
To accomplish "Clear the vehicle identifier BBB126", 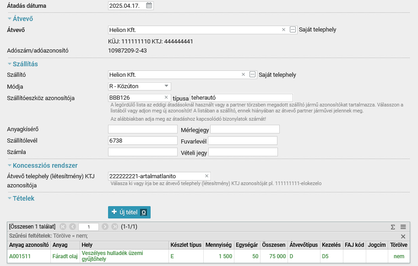I will (x=166, y=97).
